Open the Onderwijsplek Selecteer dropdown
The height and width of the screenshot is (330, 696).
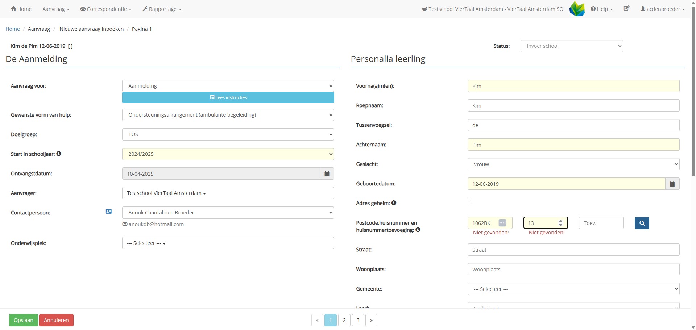(228, 243)
